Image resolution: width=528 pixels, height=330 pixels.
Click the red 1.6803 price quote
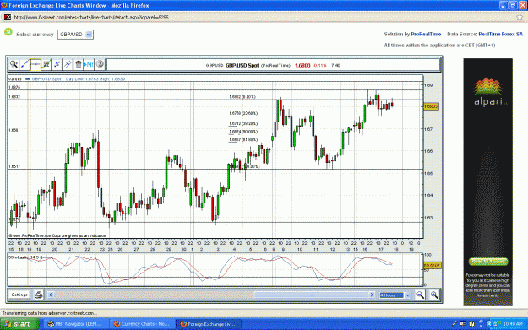pos(302,65)
